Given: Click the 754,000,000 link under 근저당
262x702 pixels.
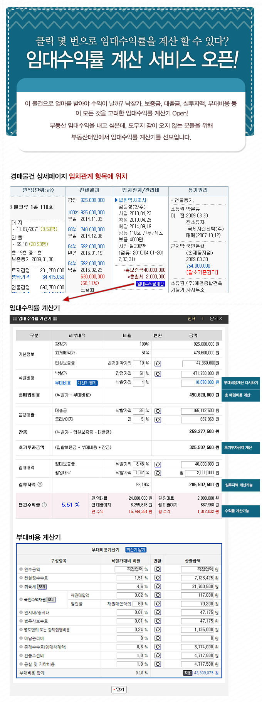Looking at the screenshot, I should pyautogui.click(x=198, y=266).
